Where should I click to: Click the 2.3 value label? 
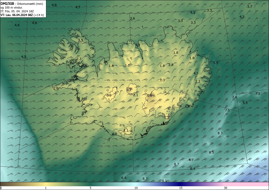[x=79, y=59]
